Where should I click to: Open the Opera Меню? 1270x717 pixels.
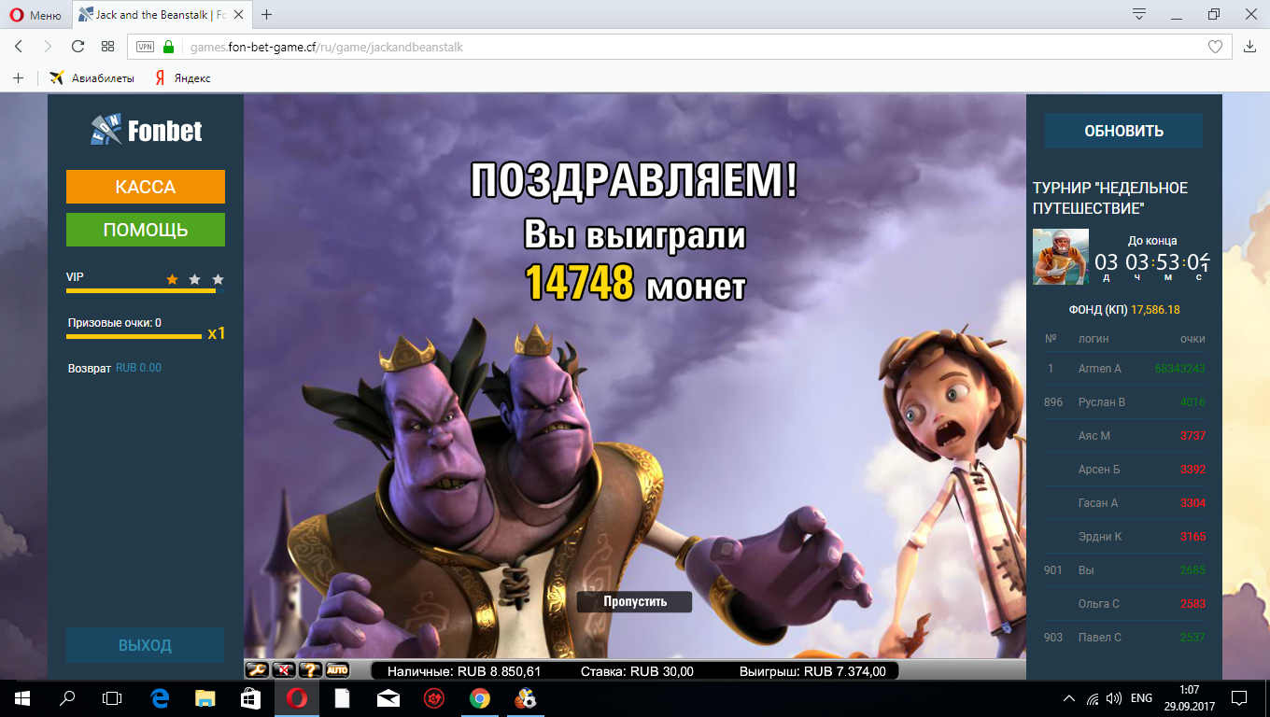pos(36,15)
